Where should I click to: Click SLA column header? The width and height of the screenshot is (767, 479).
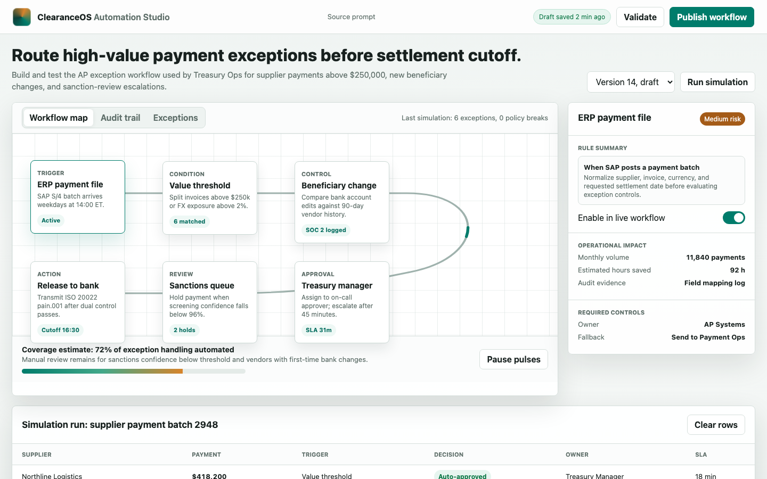pos(701,455)
